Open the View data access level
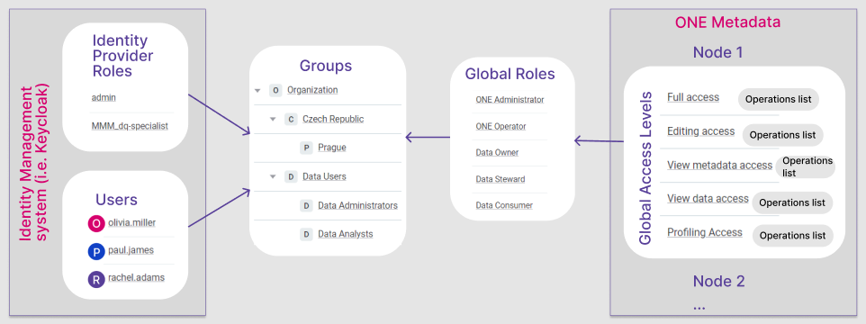This screenshot has width=866, height=324. pos(708,199)
